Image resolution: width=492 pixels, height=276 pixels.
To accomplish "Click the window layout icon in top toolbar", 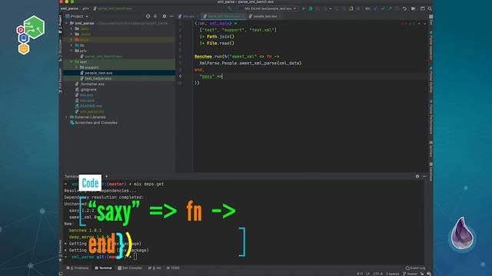I will tap(423, 8).
